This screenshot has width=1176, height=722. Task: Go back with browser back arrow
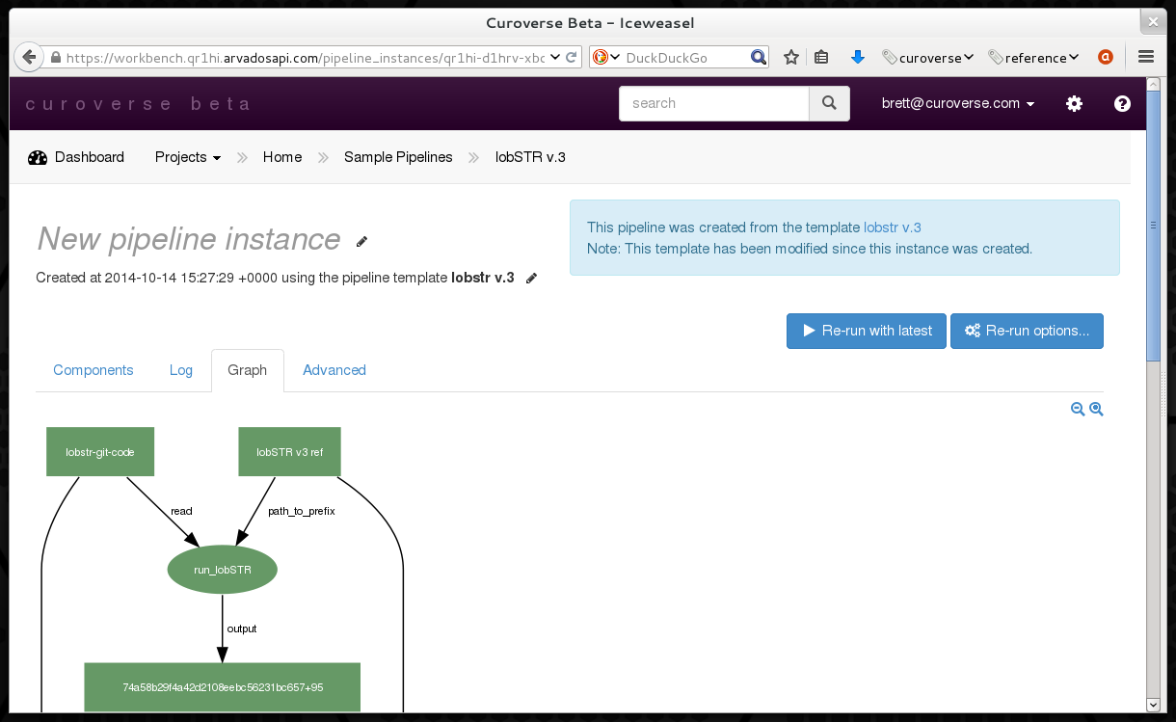click(29, 58)
